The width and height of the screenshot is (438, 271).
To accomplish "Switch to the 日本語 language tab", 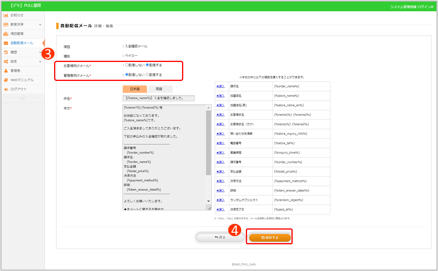I will click(x=135, y=89).
